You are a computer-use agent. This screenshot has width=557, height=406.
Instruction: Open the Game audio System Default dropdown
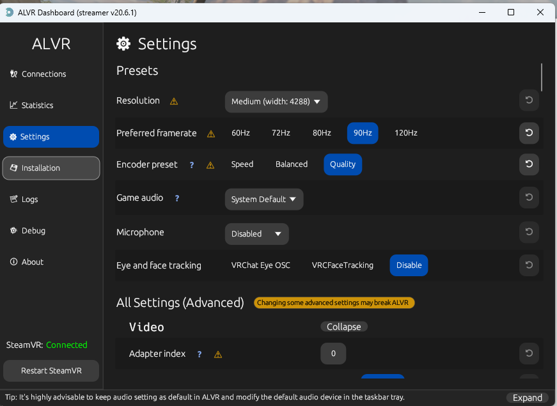[264, 199]
